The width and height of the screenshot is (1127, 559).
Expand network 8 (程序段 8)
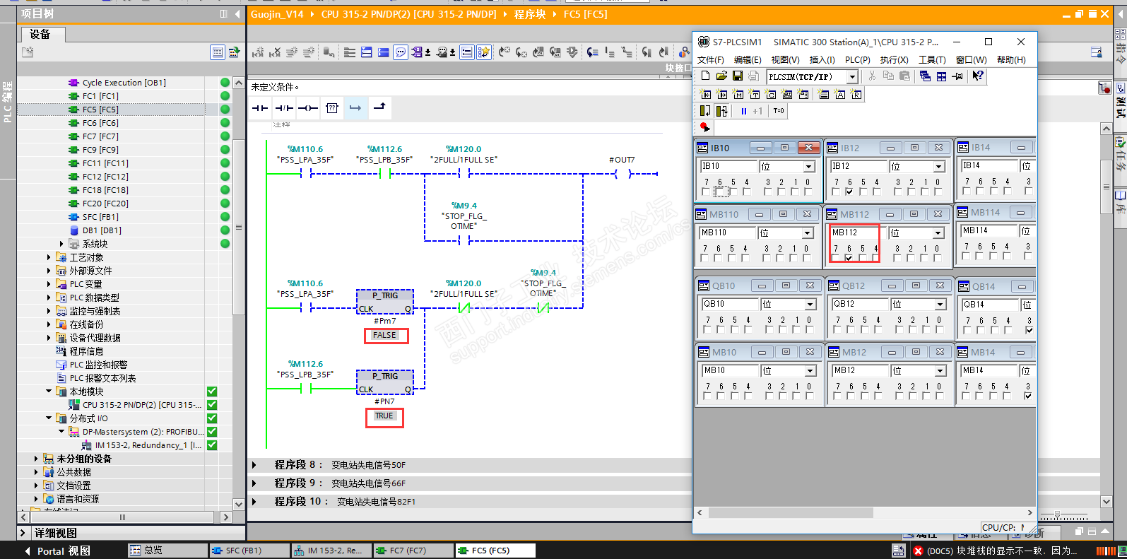(255, 465)
